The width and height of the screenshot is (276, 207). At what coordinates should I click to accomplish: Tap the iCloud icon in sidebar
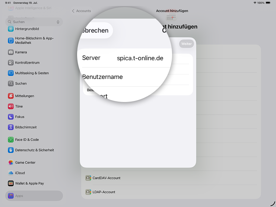point(11,173)
